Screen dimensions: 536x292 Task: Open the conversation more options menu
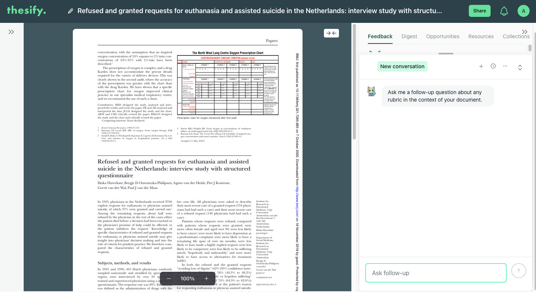click(505, 66)
